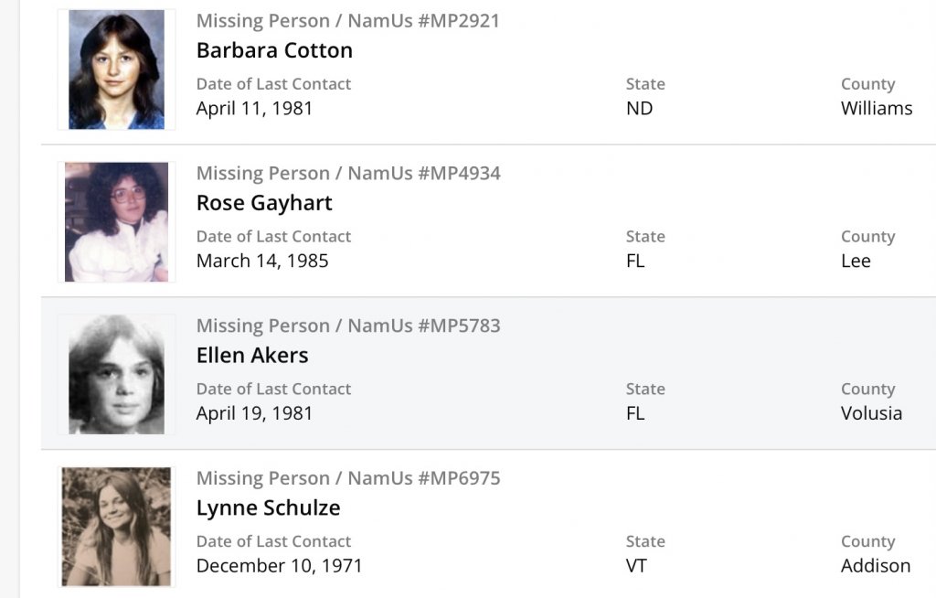Select the Ellen Akers name
The width and height of the screenshot is (936, 598).
click(252, 355)
